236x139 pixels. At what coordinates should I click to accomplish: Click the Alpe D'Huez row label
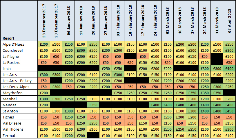coord(19,44)
